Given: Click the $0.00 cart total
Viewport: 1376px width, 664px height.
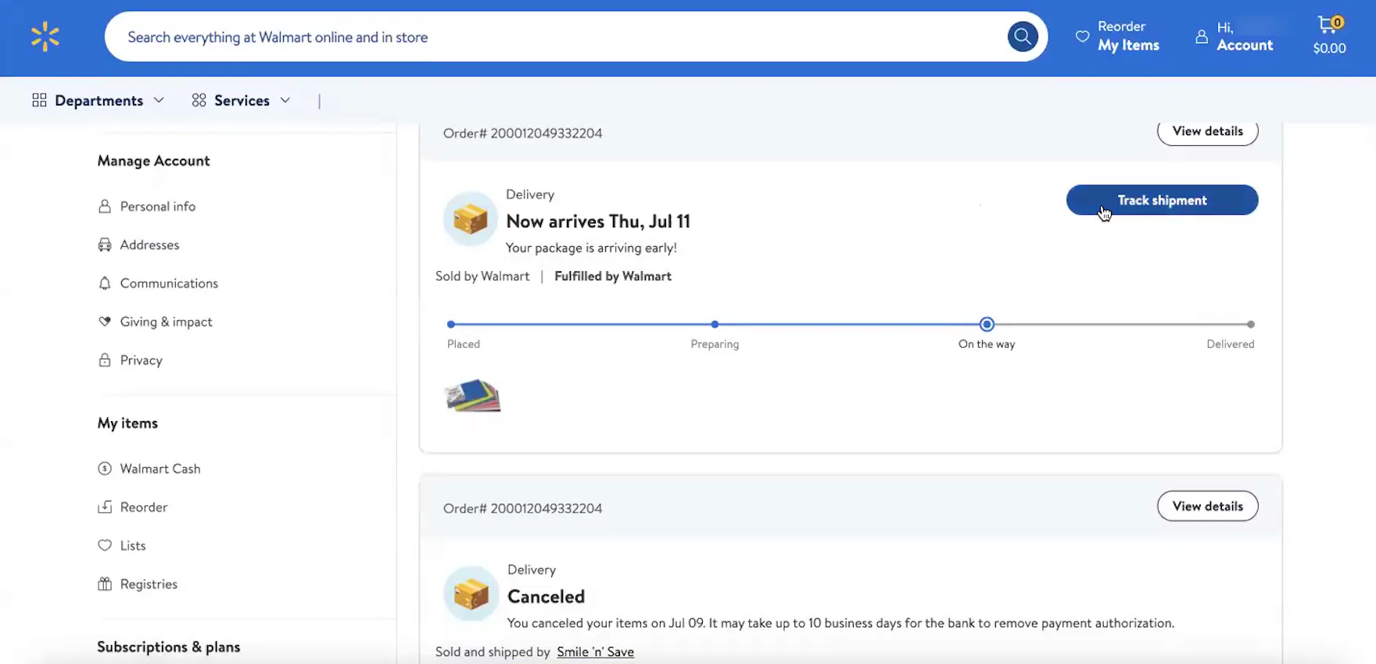Looking at the screenshot, I should (1329, 48).
